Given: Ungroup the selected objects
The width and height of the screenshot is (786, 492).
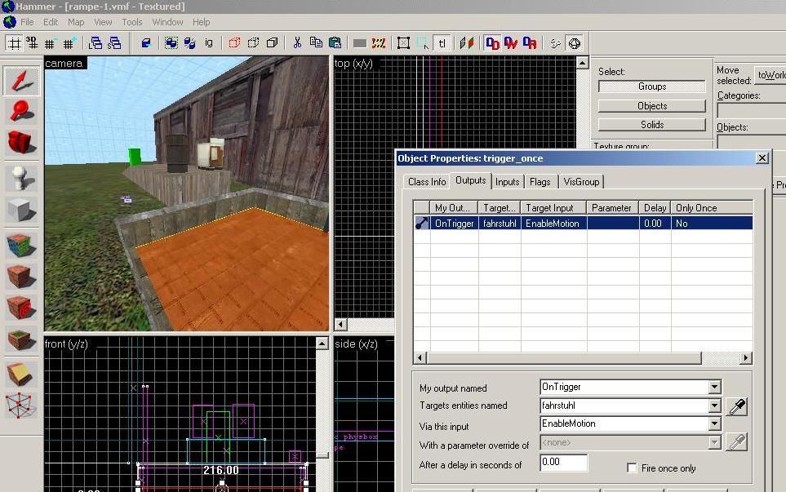Looking at the screenshot, I should tap(189, 43).
